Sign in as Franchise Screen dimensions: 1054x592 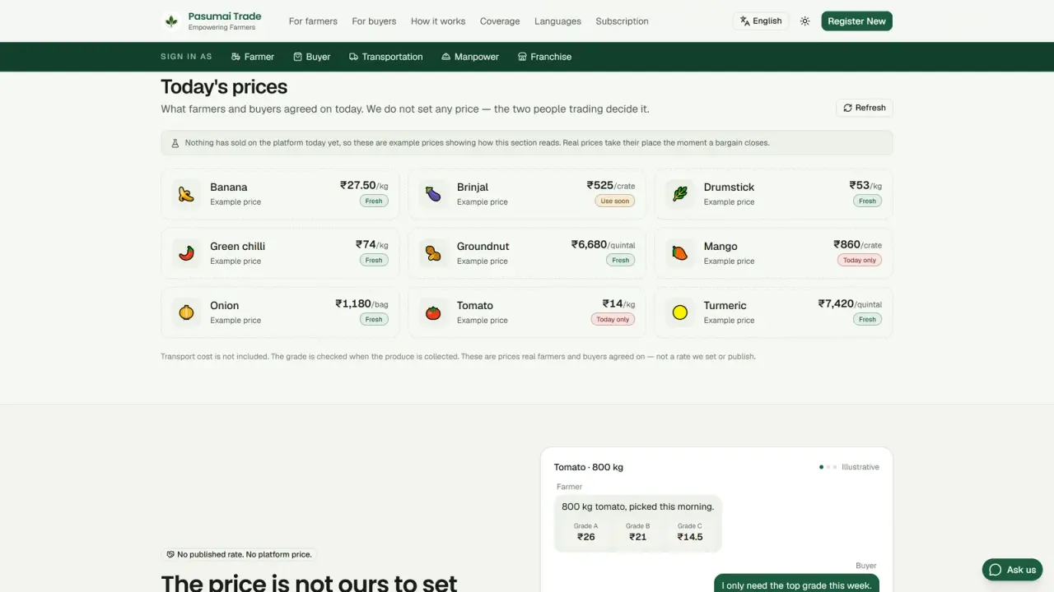click(x=544, y=57)
